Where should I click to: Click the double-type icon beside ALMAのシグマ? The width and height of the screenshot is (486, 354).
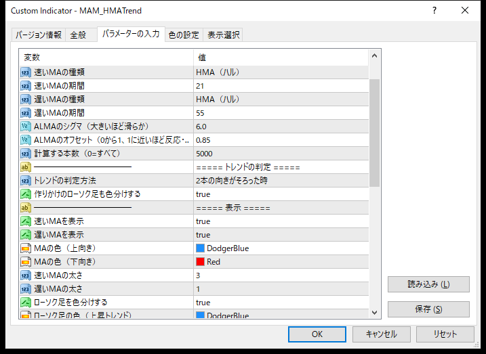click(x=26, y=127)
